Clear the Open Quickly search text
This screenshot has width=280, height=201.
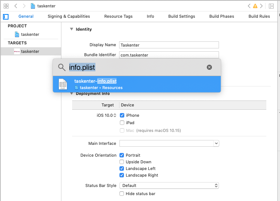pos(209,67)
